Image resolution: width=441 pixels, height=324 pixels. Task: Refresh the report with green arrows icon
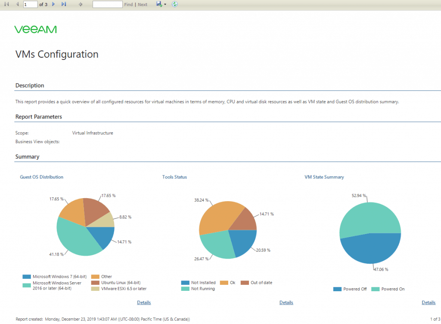point(175,4)
